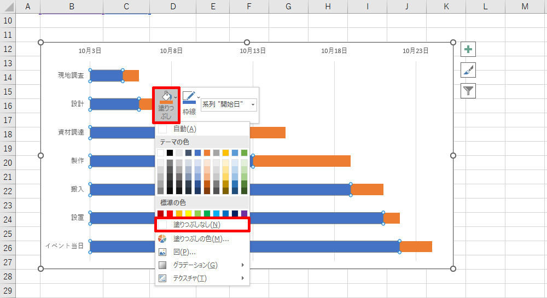Click the 資材調達 axis label
547x298 pixels.
[x=71, y=132]
